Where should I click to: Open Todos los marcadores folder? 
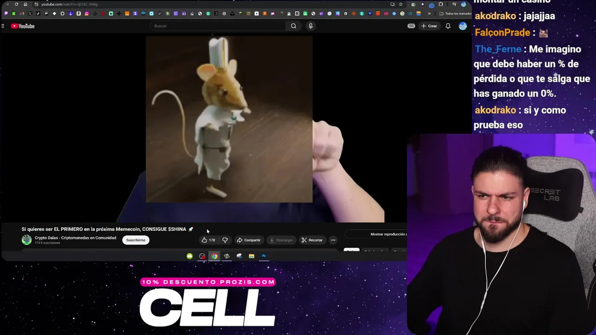tap(455, 13)
